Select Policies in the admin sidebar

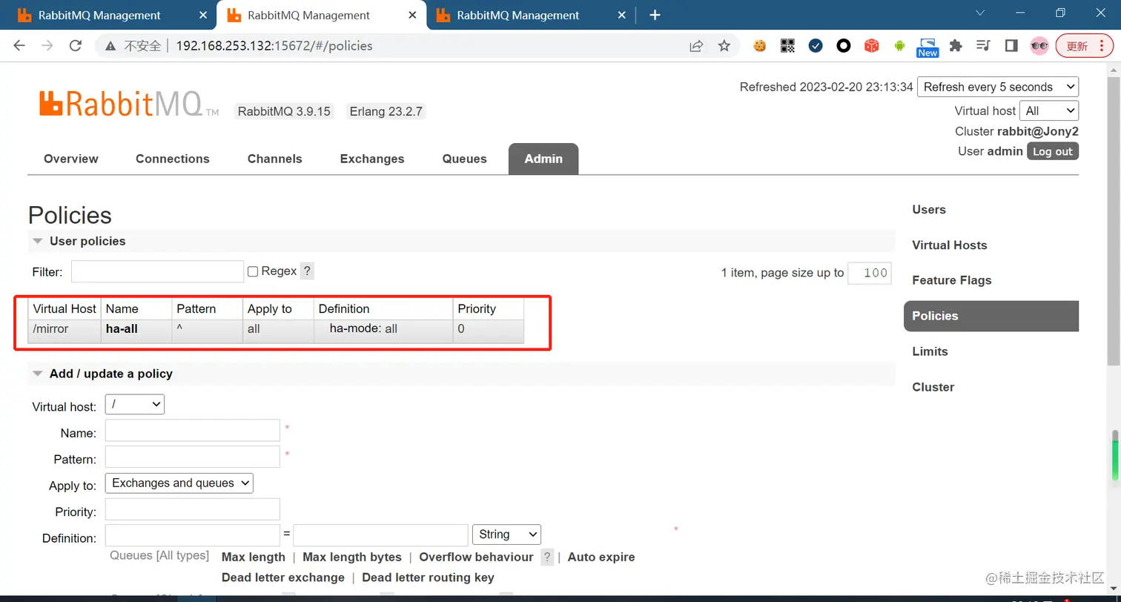[991, 316]
